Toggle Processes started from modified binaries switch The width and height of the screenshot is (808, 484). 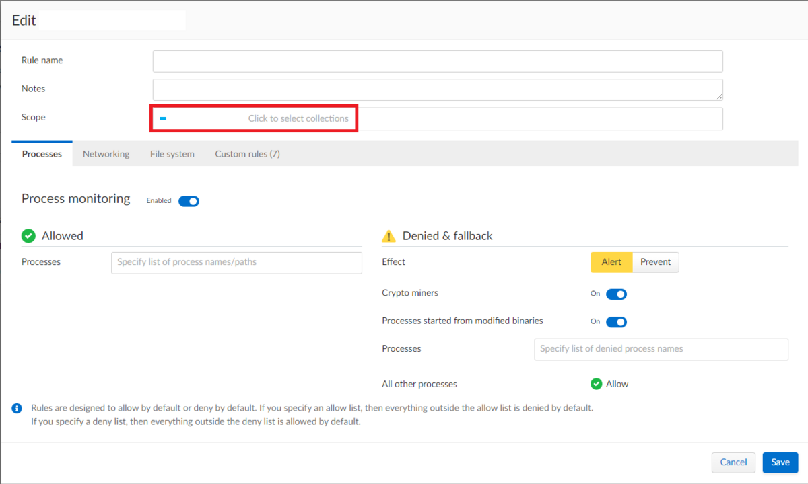(x=616, y=321)
